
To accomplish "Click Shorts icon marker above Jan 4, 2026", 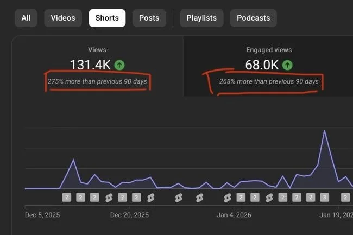I will pos(228,198).
